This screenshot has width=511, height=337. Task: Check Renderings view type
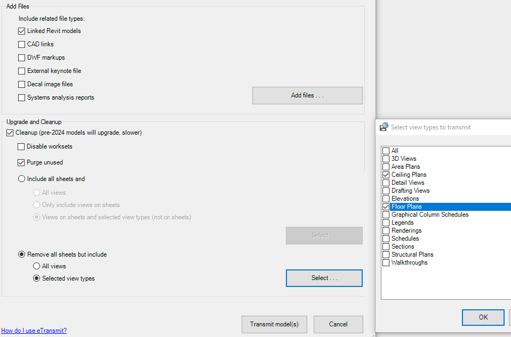click(x=386, y=231)
